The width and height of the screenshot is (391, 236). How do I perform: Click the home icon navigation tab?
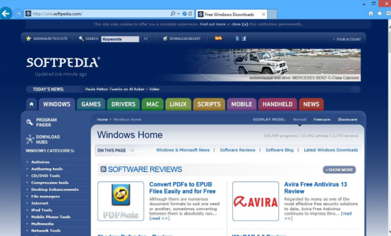[31, 104]
